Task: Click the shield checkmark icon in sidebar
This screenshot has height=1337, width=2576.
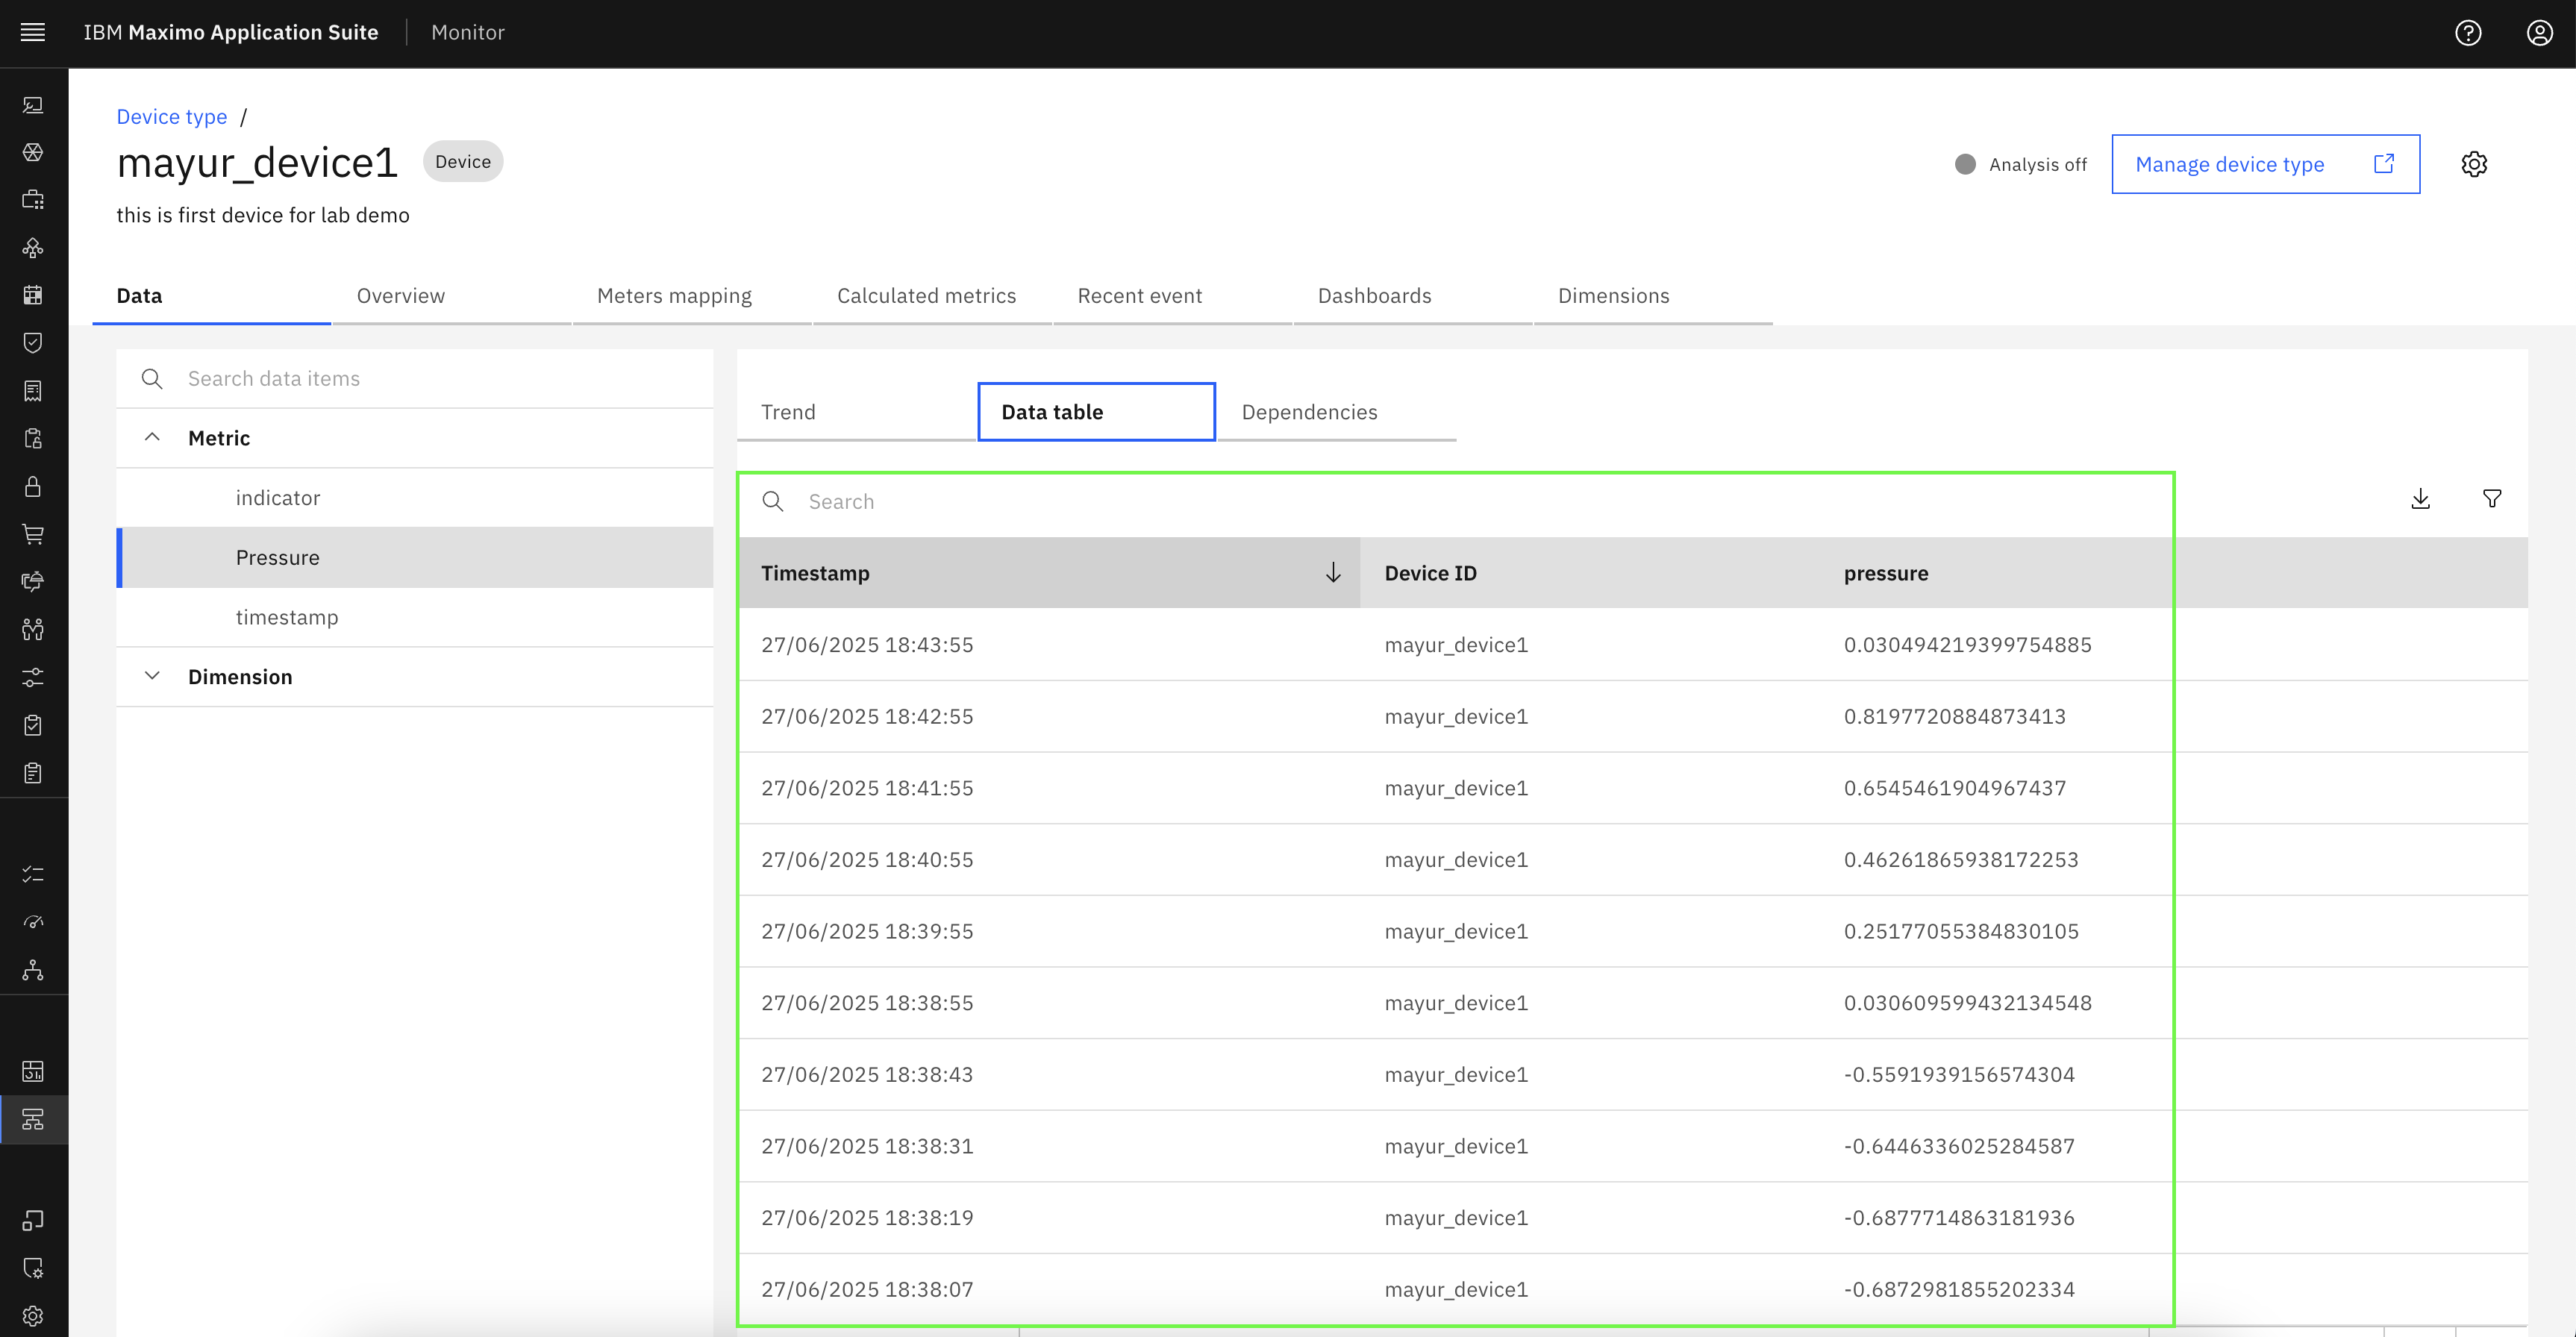Action: (33, 343)
